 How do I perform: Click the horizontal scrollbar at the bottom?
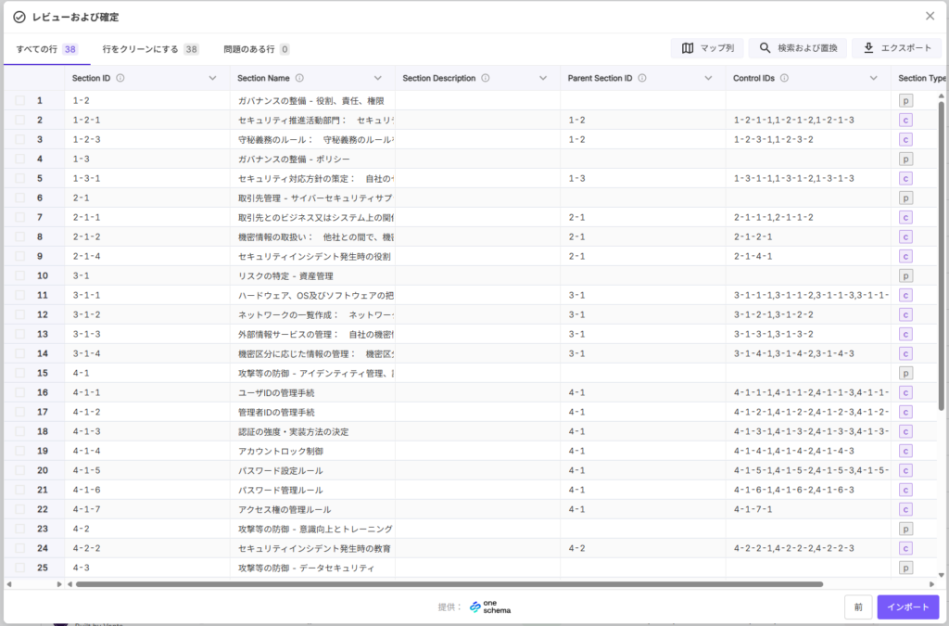pyautogui.click(x=449, y=584)
